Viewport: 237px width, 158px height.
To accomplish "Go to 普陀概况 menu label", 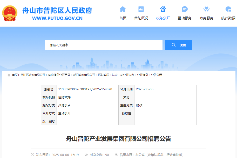I will coord(141,18).
